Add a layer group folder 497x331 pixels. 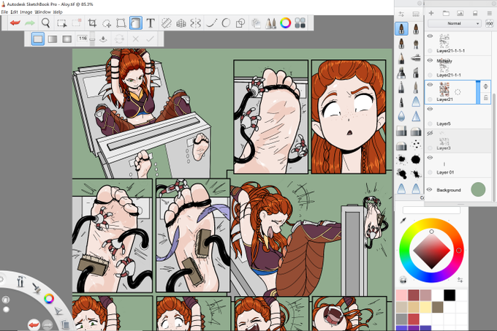[446, 13]
